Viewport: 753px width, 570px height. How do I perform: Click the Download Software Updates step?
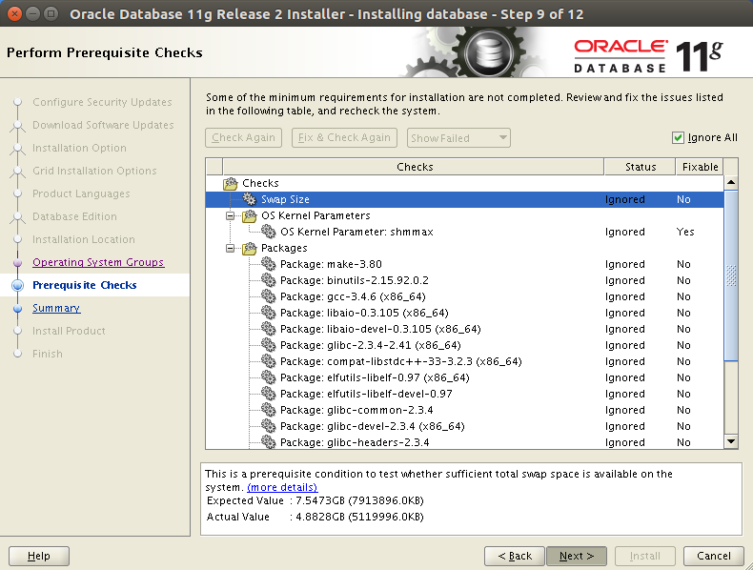pyautogui.click(x=103, y=125)
